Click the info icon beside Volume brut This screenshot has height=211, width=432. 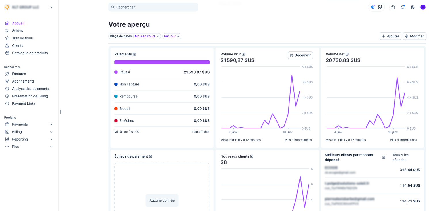click(243, 54)
